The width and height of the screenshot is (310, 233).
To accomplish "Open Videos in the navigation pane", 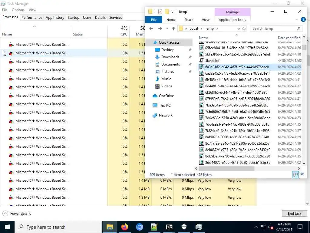I will (167, 86).
